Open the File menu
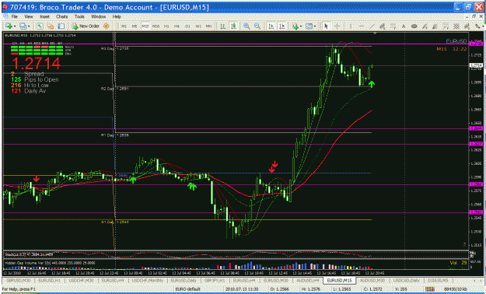486x294 pixels. click(x=15, y=16)
